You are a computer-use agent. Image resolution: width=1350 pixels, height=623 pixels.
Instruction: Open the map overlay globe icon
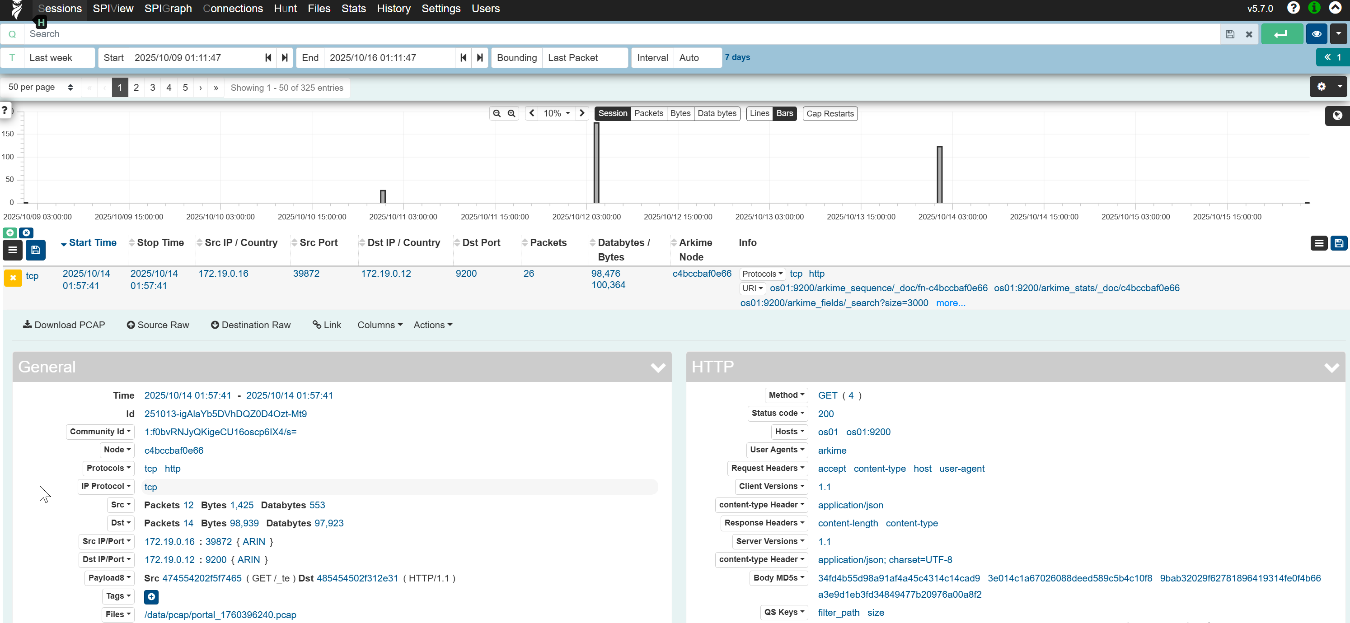[1336, 116]
